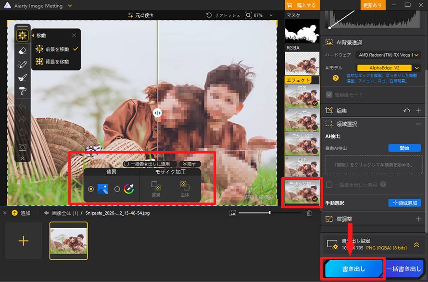This screenshot has width=428, height=282.
Task: Open the Aiarty Image Matting title menu arrow
Action: click(x=70, y=5)
